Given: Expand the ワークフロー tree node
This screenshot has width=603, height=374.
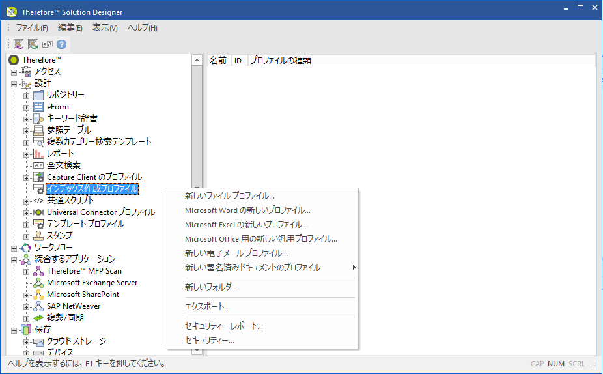Looking at the screenshot, I should (x=14, y=248).
